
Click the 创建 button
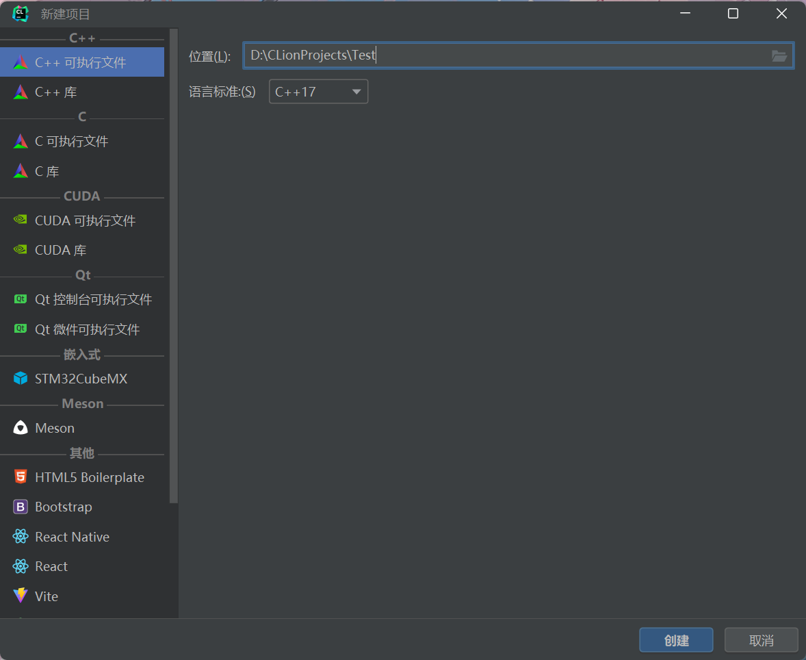676,640
